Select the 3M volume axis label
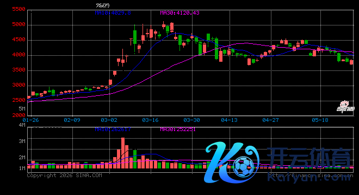The width and height of the screenshot is (359, 195). [x=22, y=141]
